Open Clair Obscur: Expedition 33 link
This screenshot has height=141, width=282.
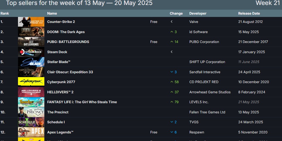(x=70, y=72)
